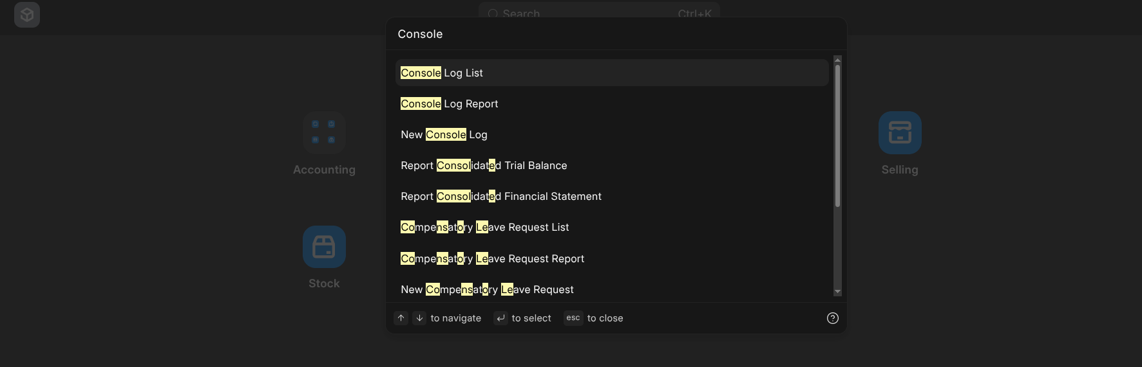The width and height of the screenshot is (1142, 367).
Task: Select Compensatory Leave Request List
Action: 485,228
